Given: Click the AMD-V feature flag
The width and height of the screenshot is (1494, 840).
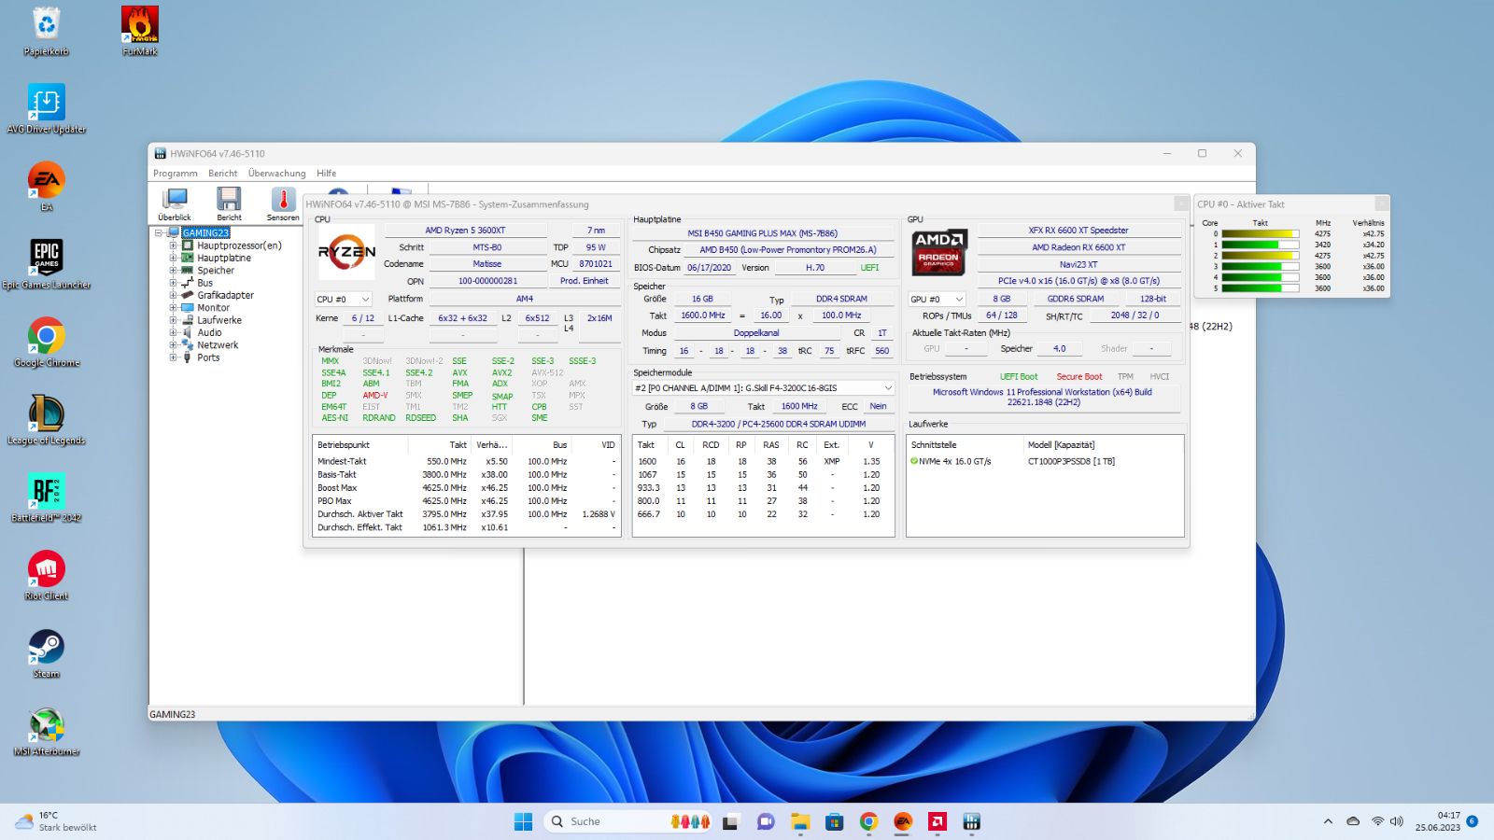Looking at the screenshot, I should [x=375, y=396].
